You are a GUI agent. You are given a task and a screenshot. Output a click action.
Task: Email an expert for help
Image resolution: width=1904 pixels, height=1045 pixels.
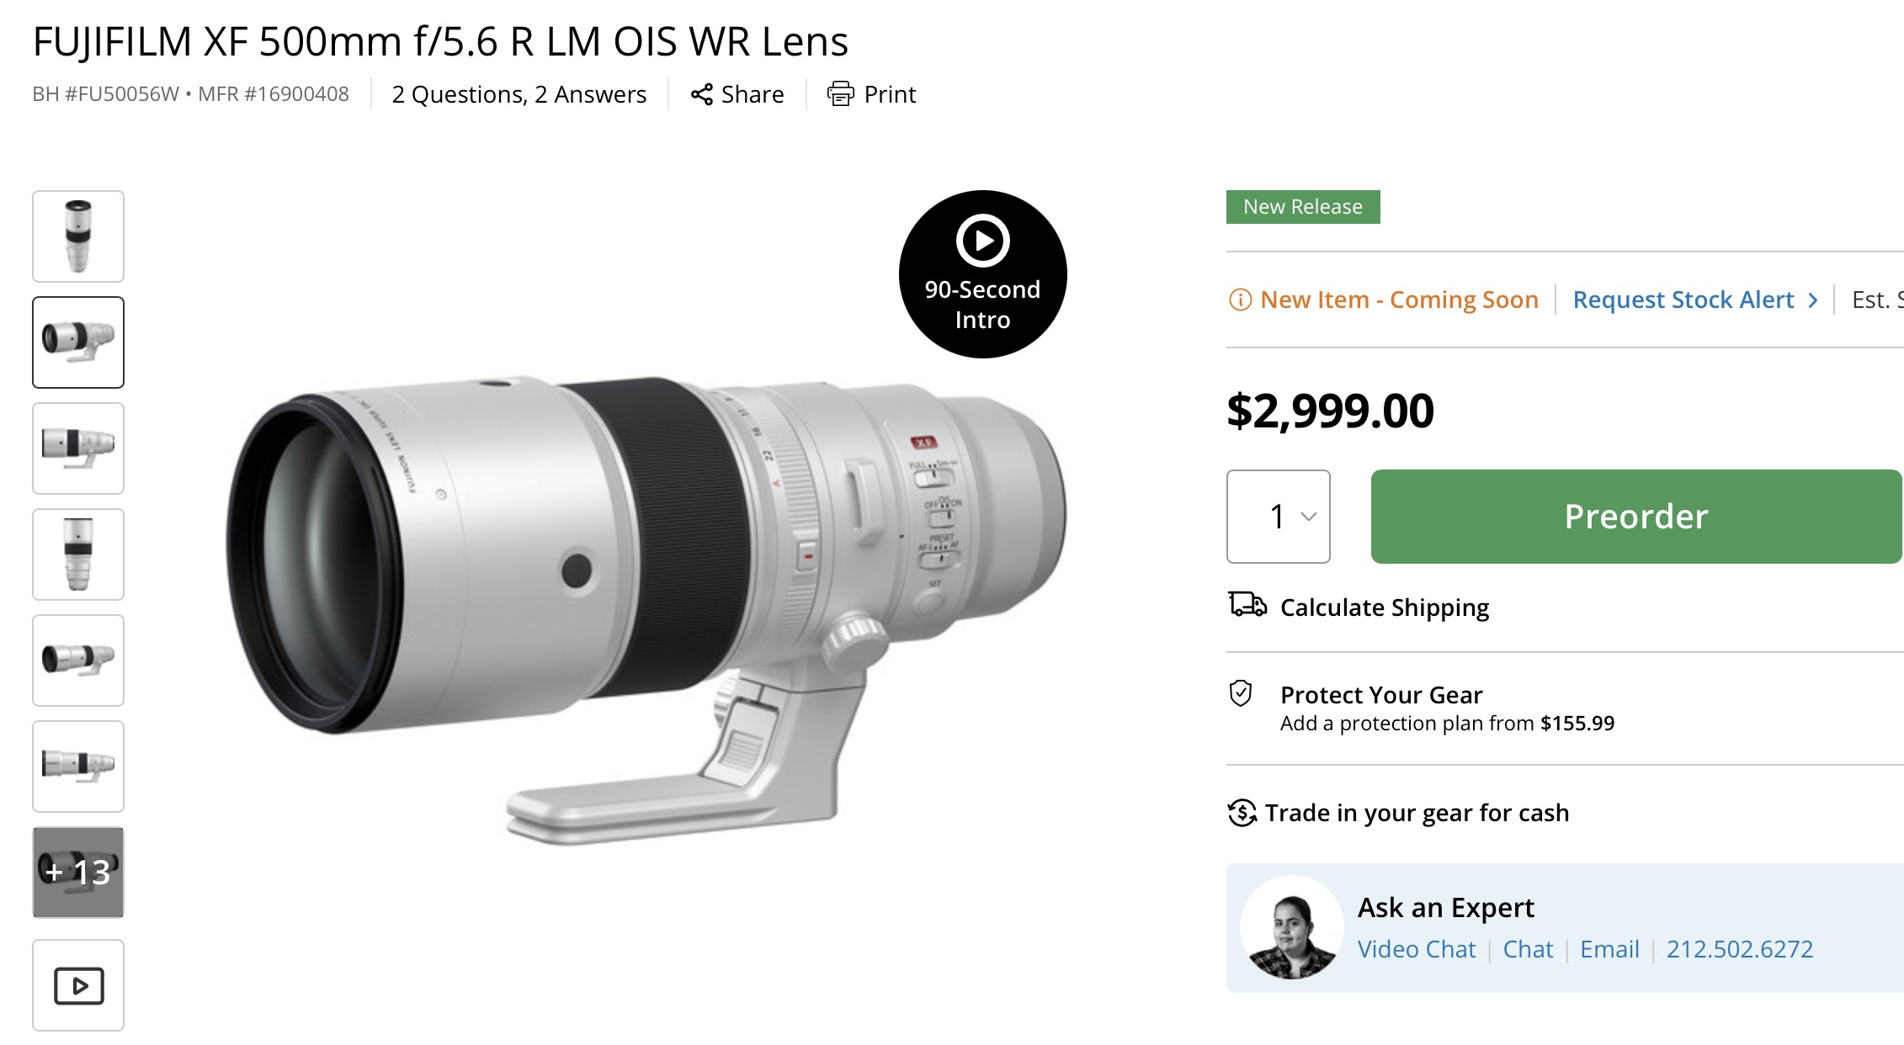point(1609,948)
